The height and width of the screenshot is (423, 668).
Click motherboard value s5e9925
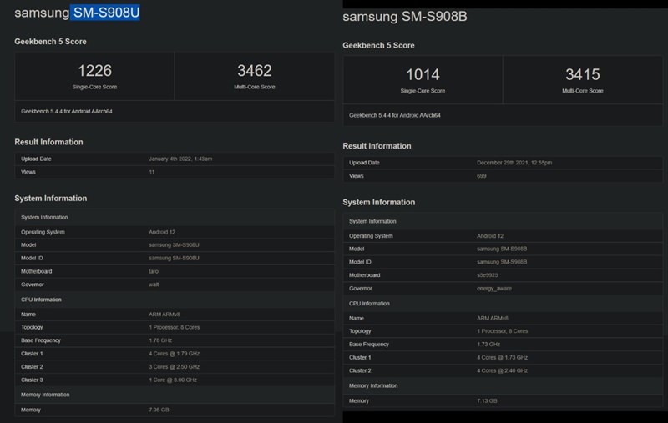488,274
